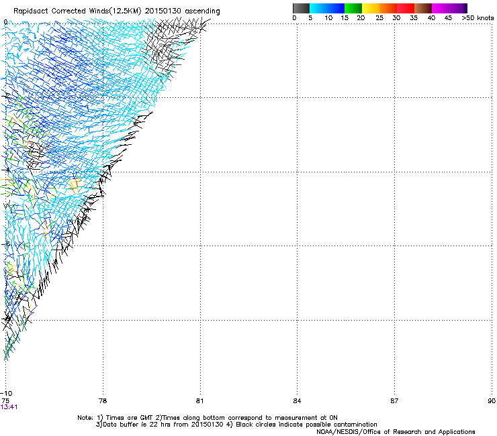This screenshot has width=497, height=436.
Task: Click the longitude label '81'
Action: click(199, 401)
